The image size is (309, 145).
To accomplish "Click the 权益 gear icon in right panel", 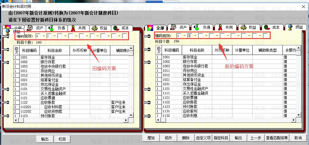I will point(244,28).
